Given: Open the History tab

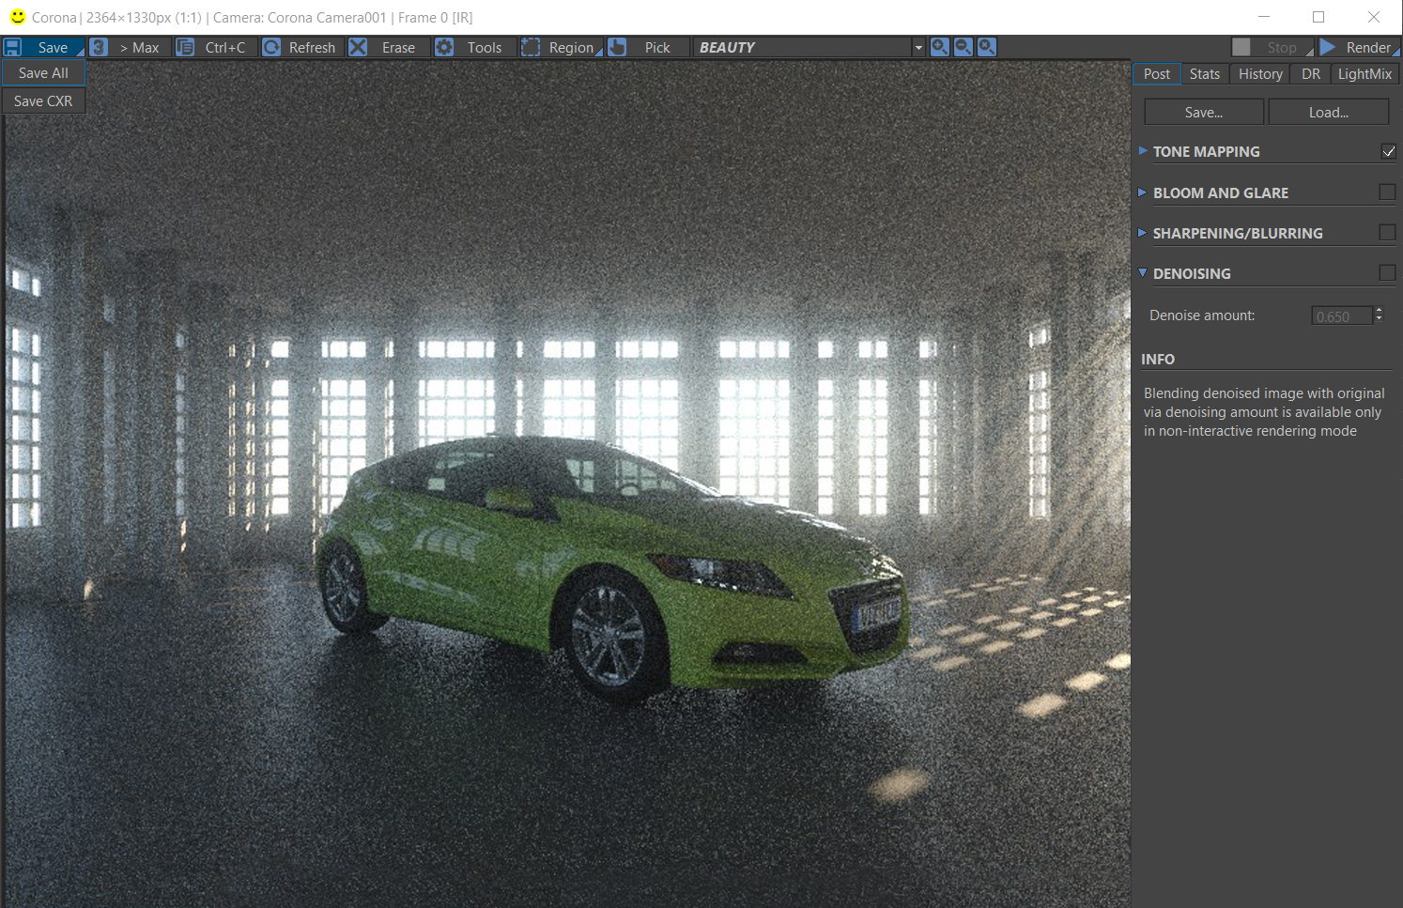Looking at the screenshot, I should click(1259, 74).
